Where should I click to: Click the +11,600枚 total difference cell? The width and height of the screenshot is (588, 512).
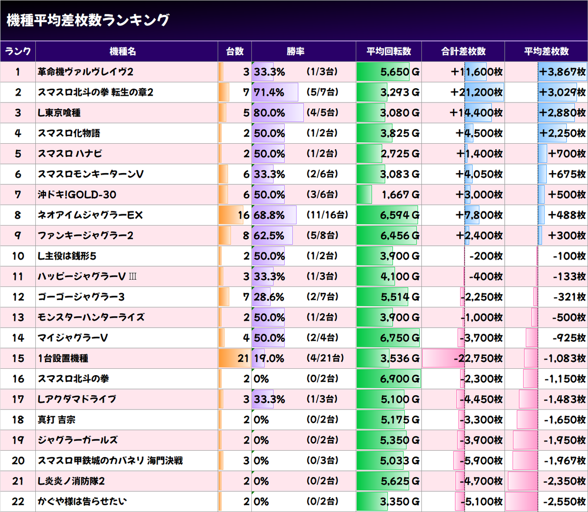pos(463,72)
